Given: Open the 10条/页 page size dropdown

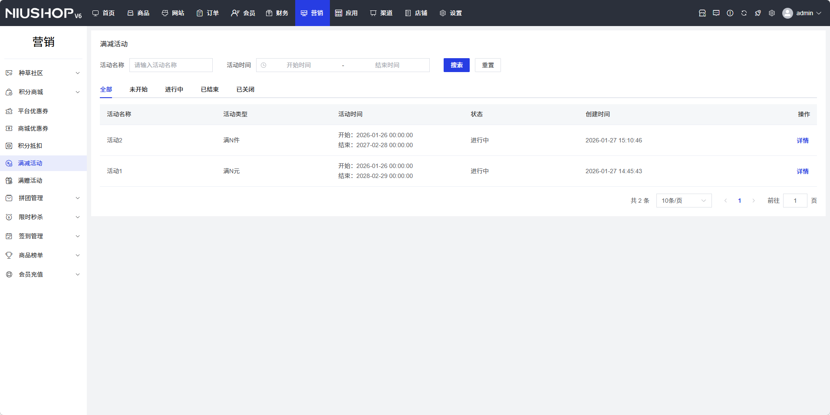Looking at the screenshot, I should 683,201.
